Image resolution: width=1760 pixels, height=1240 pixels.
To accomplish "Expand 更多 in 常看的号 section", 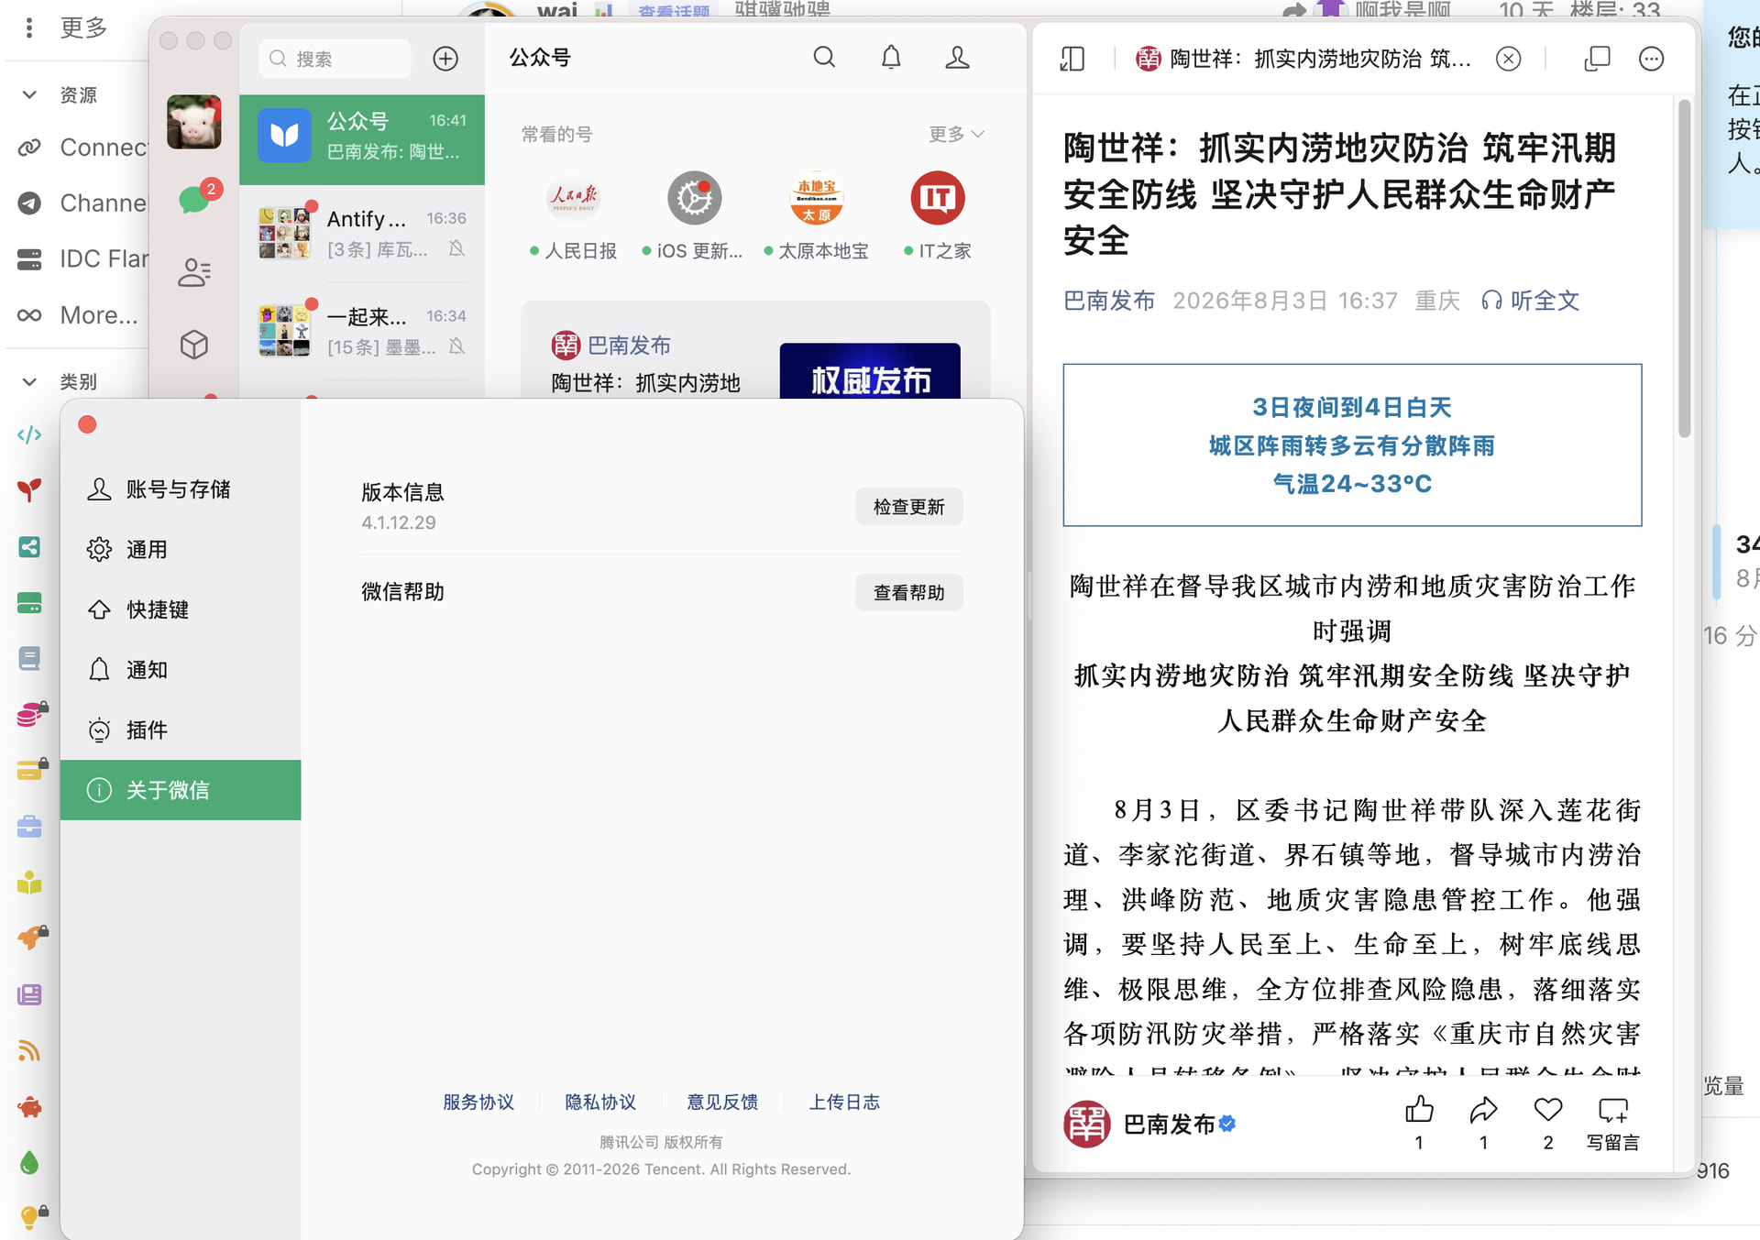I will point(957,134).
